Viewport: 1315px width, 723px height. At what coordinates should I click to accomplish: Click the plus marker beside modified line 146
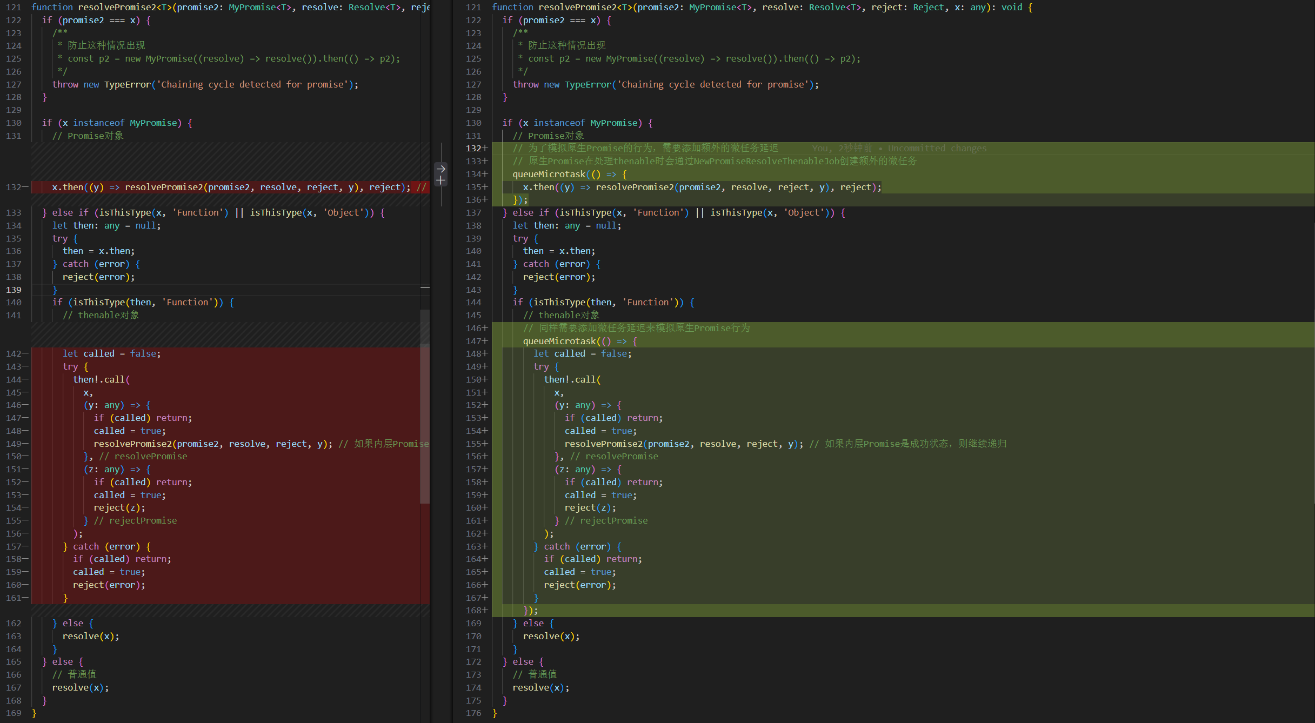coord(485,328)
